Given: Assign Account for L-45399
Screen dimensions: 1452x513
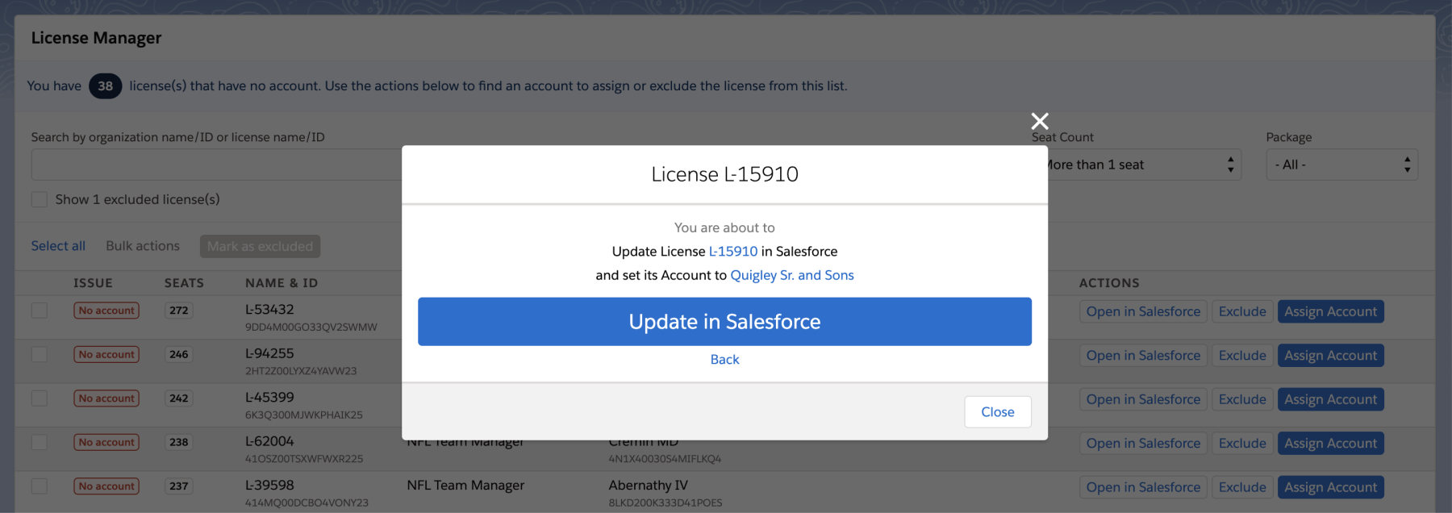Looking at the screenshot, I should (1331, 399).
